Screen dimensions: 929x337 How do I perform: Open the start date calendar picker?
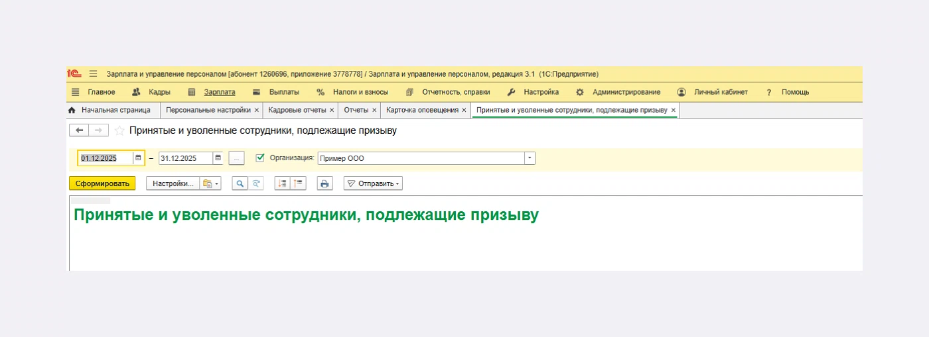[x=138, y=158]
